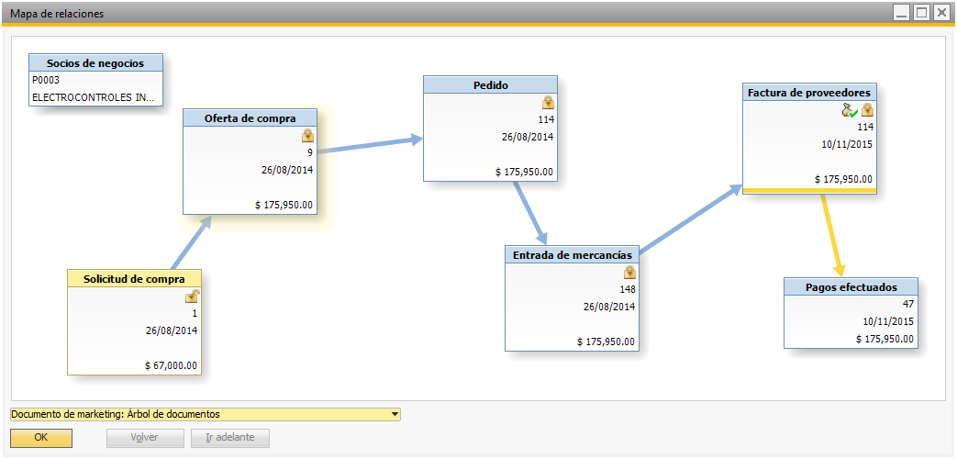Click the lock icon in Entrada de mercancías
Image resolution: width=957 pixels, height=459 pixels.
(x=629, y=272)
